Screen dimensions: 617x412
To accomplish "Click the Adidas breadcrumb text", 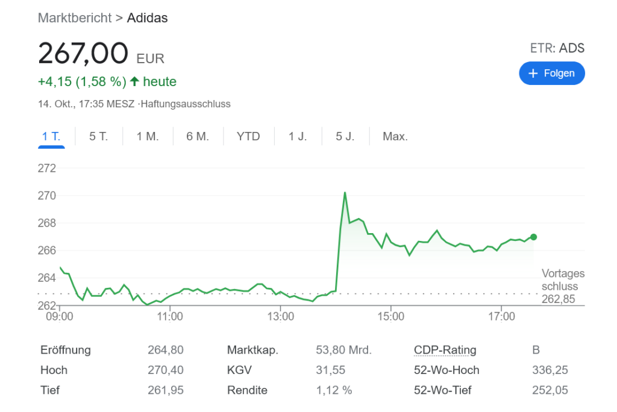I will coord(147,18).
